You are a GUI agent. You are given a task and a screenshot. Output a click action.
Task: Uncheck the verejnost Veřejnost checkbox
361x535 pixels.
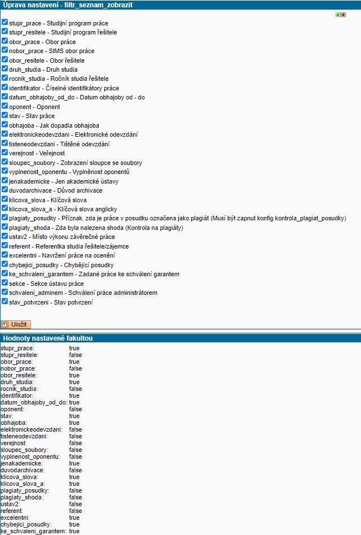5,153
